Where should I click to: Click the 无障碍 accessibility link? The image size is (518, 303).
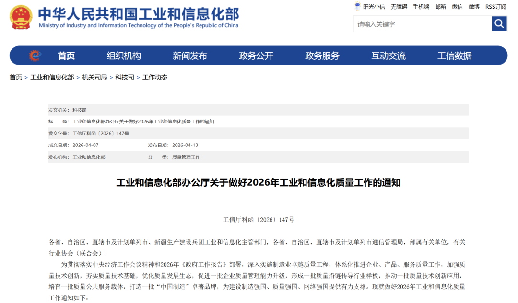pyautogui.click(x=399, y=7)
